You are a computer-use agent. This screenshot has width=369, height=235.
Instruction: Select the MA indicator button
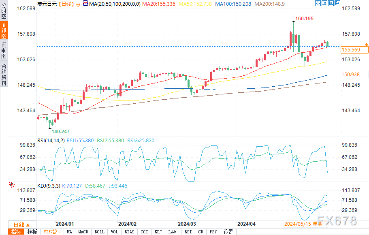pos(69,232)
